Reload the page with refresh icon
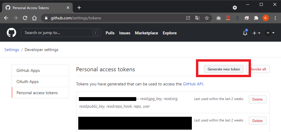 [x=25, y=18]
